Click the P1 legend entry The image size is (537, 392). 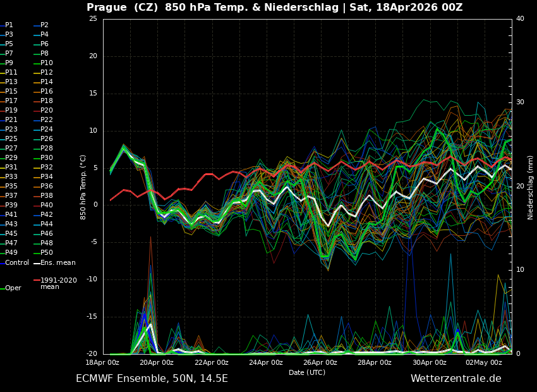9,25
